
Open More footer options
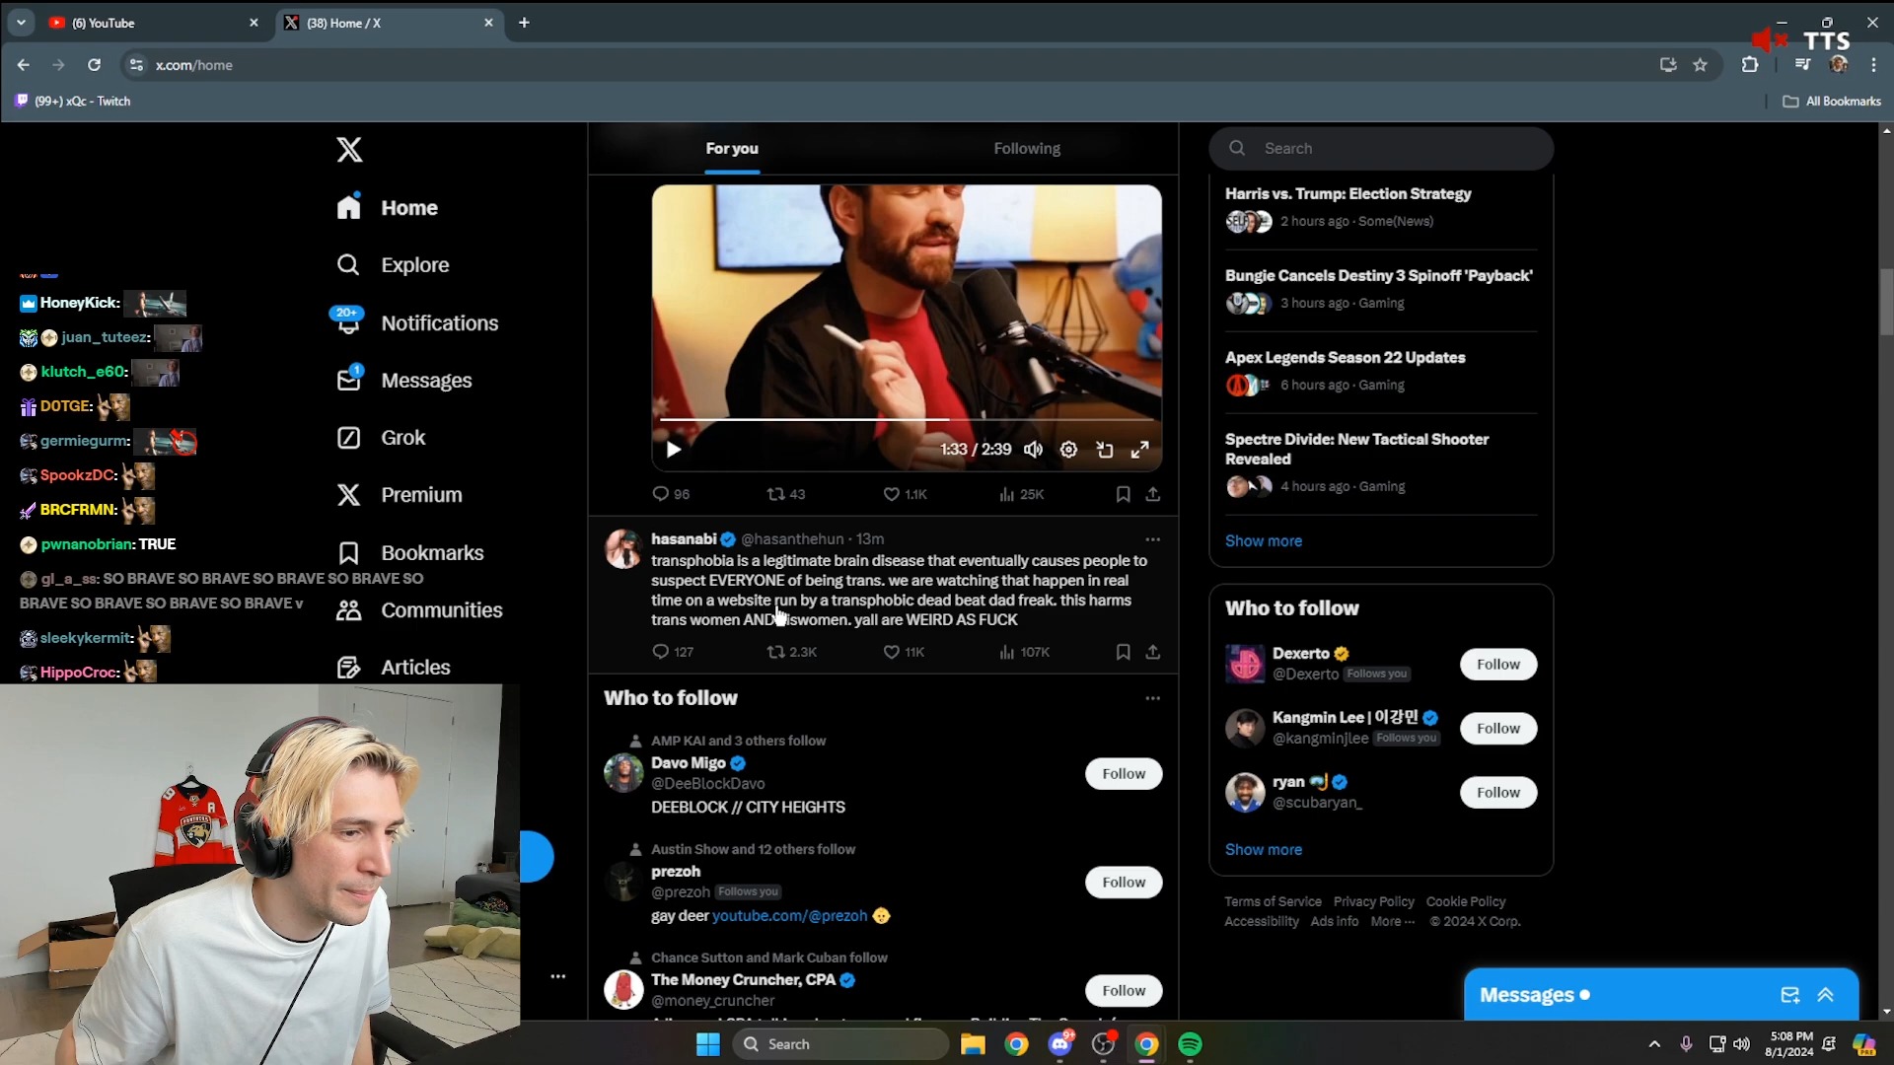tap(1392, 922)
